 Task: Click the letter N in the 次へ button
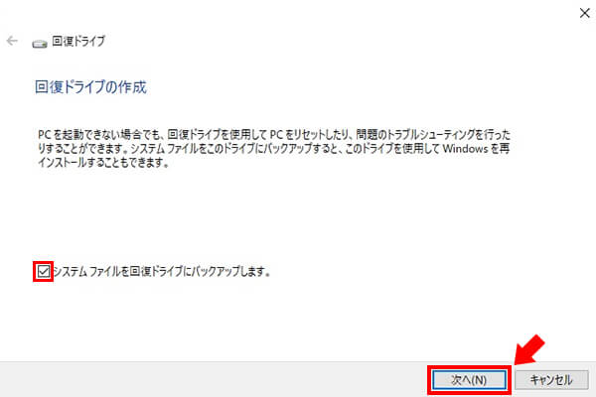[479, 380]
